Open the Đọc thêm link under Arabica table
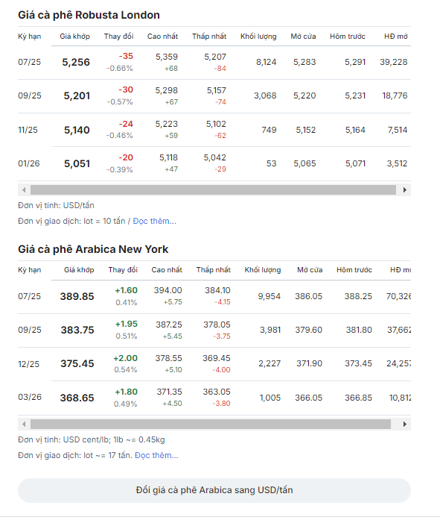 click(156, 455)
